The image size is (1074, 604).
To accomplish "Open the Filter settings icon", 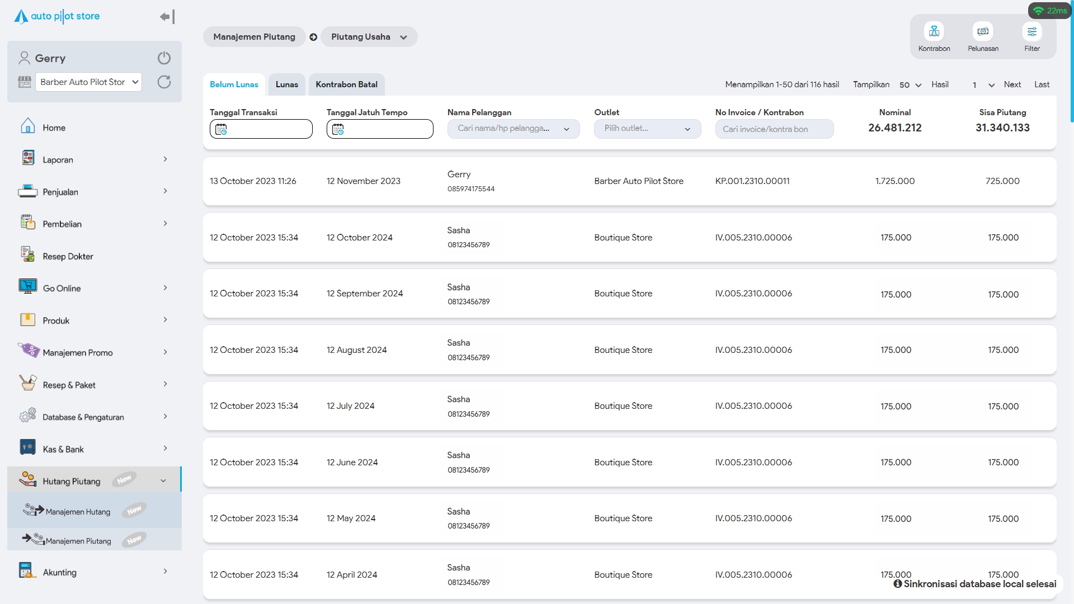I will pos(1031,32).
